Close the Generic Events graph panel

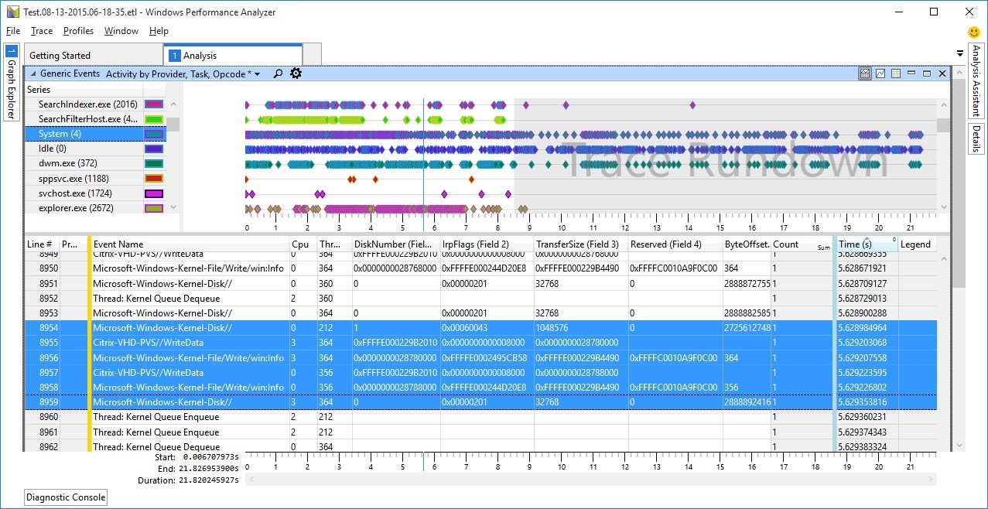tap(942, 73)
